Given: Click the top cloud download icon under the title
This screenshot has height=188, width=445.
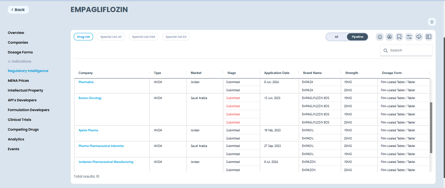Looking at the screenshot, I should 432,22.
